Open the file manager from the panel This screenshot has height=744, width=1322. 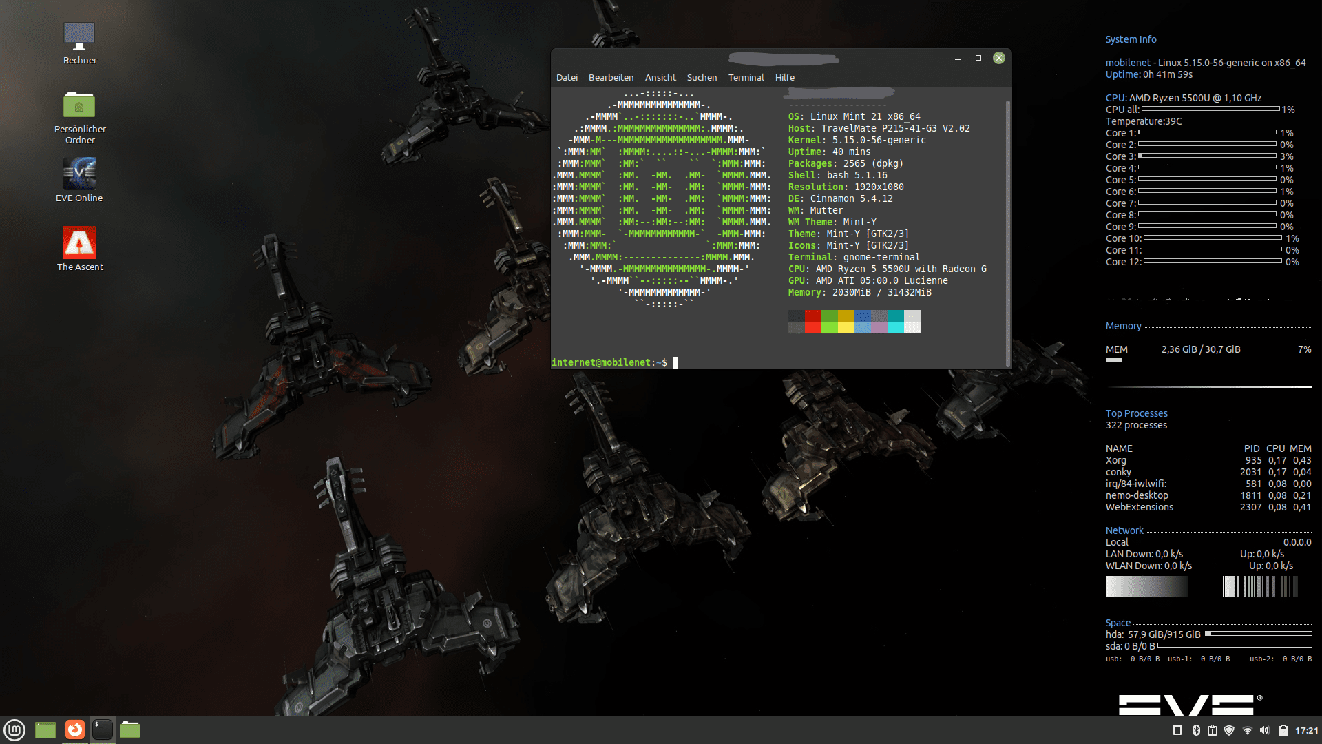pyautogui.click(x=130, y=730)
